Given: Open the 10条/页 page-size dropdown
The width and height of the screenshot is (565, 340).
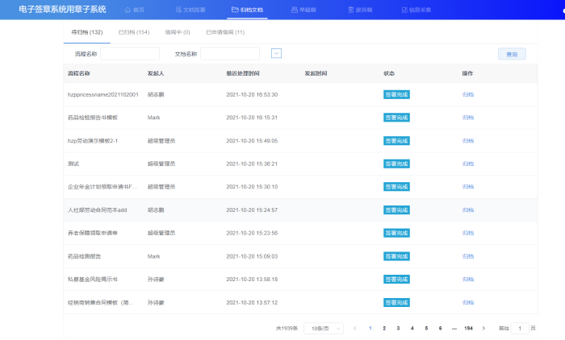Looking at the screenshot, I should (324, 329).
